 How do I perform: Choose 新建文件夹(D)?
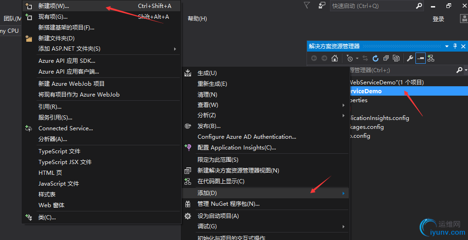tap(101, 38)
